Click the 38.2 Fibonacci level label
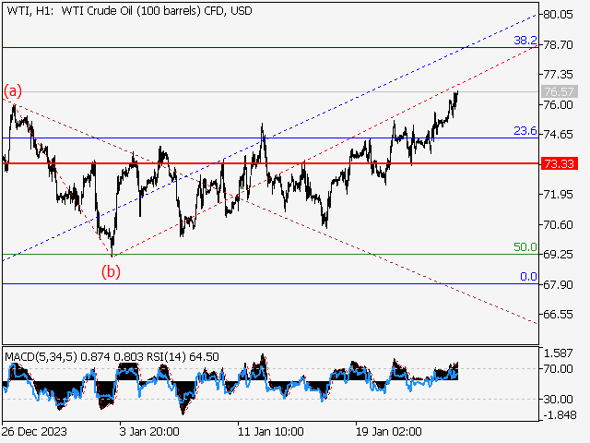The width and height of the screenshot is (590, 443). coord(525,41)
